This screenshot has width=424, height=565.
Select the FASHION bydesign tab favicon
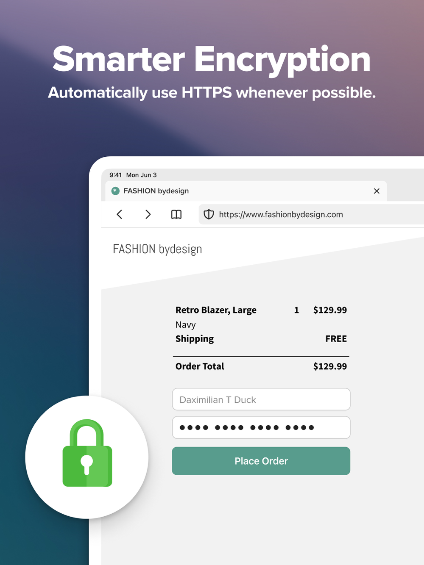coord(115,191)
